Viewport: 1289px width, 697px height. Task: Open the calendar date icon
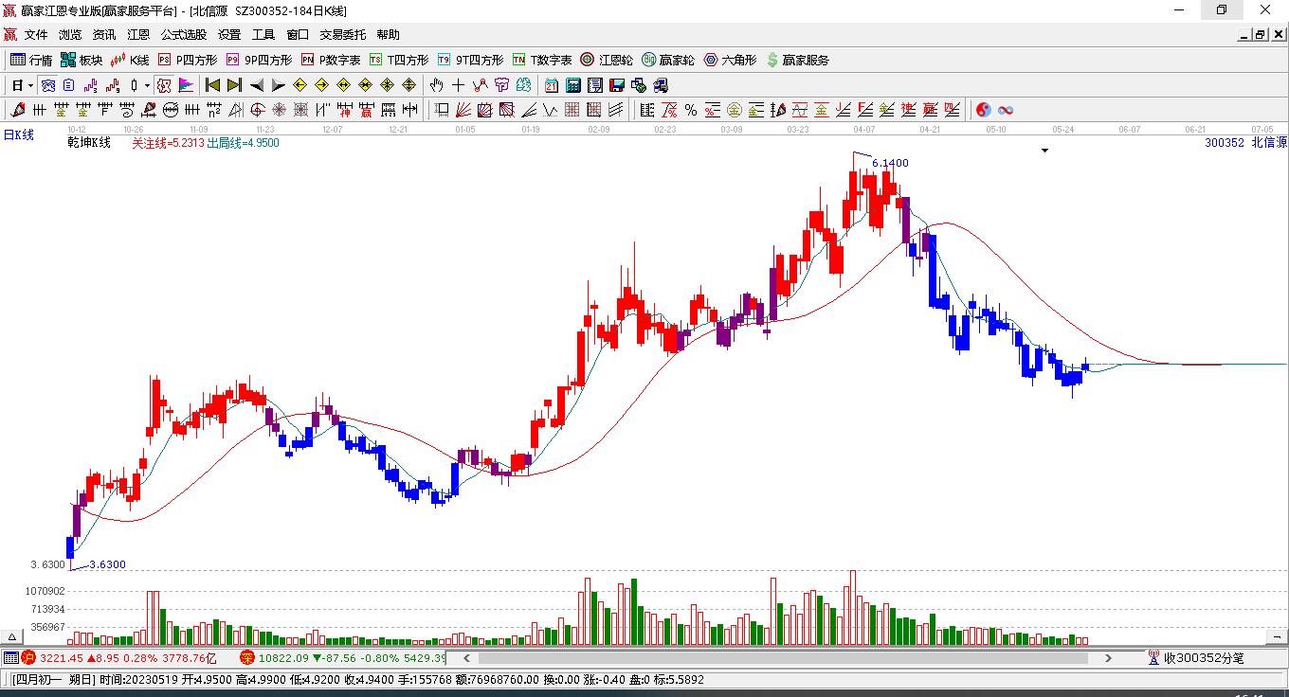[x=552, y=85]
